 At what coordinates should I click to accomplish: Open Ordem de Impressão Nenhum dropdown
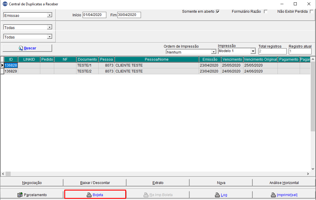click(214, 52)
